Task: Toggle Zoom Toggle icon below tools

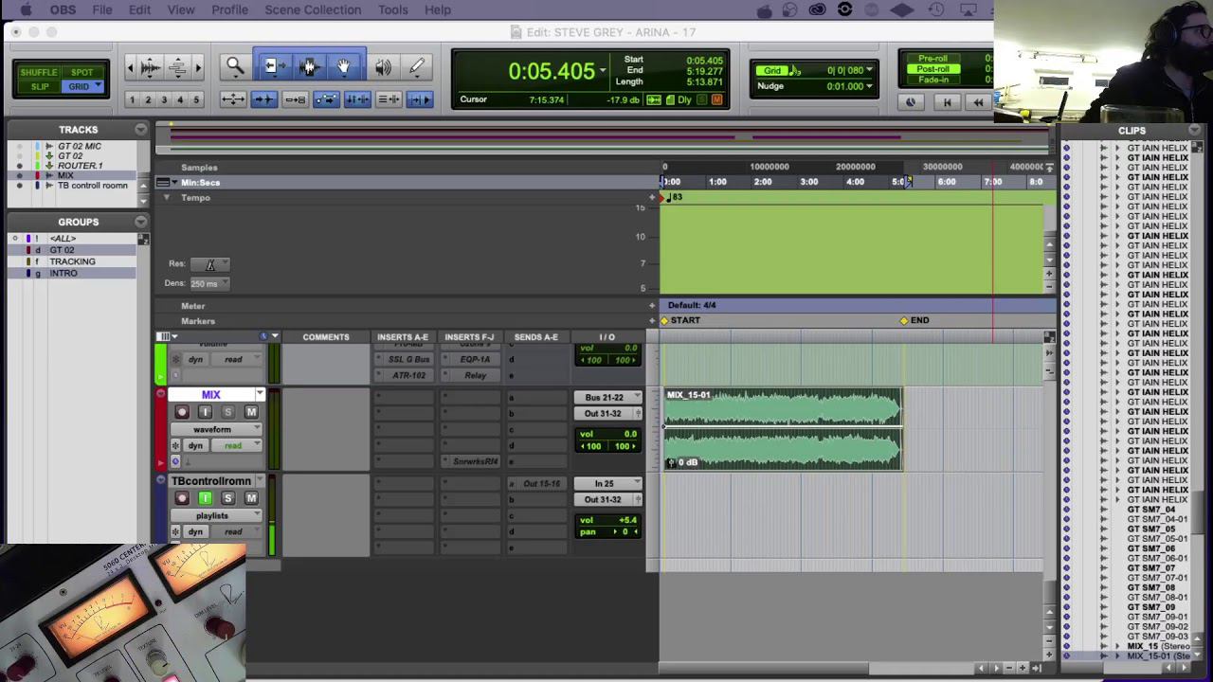Action: 233,99
